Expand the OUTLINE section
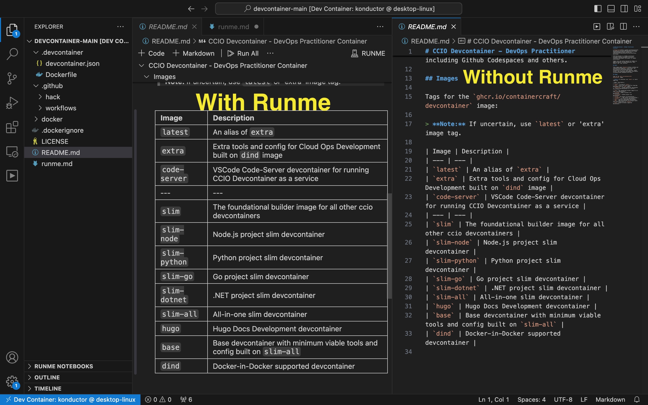648x405 pixels. (78, 377)
